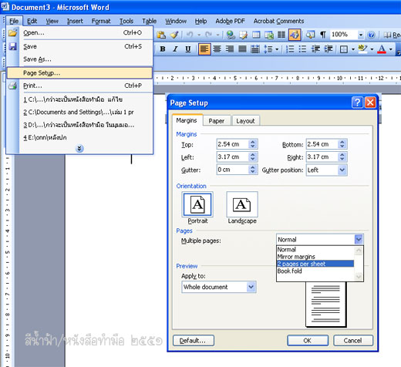
Task: Open the Acrobat Comments menu
Action: point(278,21)
